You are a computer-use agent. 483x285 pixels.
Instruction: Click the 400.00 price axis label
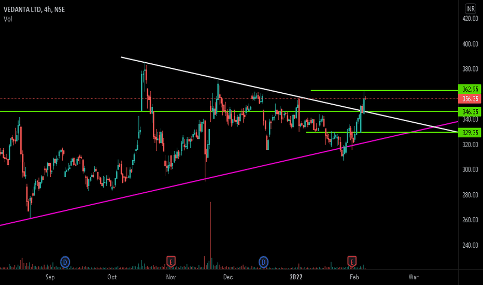tap(470, 44)
